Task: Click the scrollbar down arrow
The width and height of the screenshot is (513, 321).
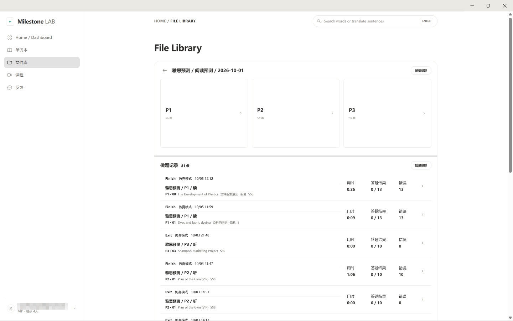Action: click(510, 318)
